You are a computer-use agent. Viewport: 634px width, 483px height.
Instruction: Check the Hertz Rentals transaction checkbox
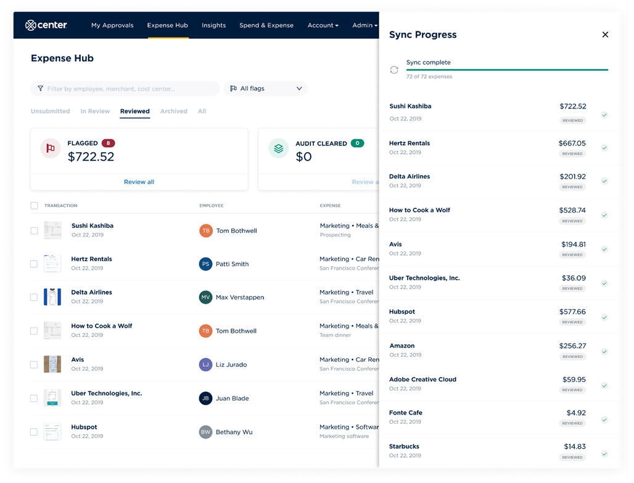click(x=35, y=264)
